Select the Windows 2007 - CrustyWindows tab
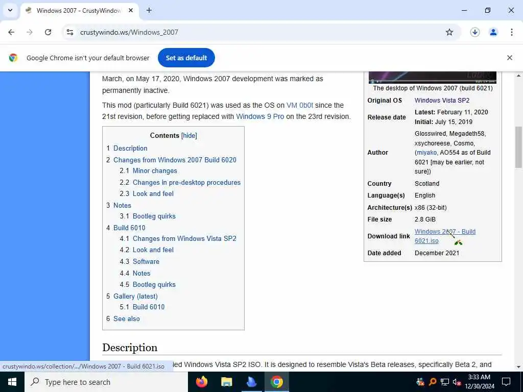 tap(79, 10)
